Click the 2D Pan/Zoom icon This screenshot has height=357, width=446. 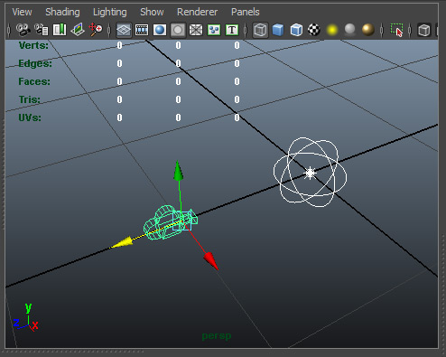tap(96, 30)
